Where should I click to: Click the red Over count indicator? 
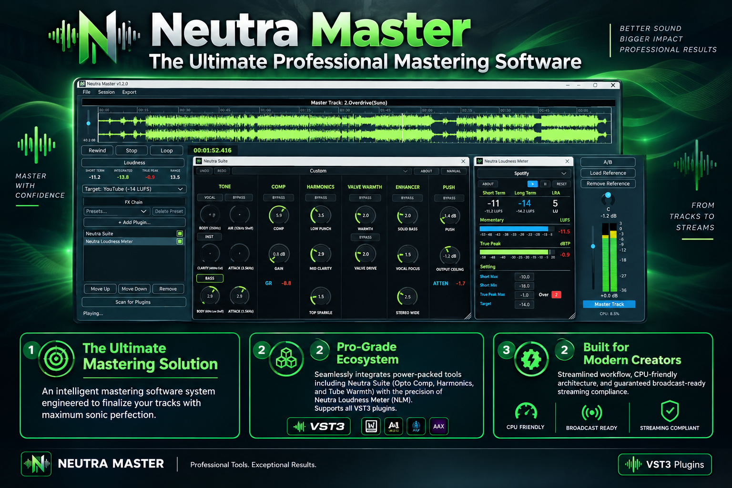[x=556, y=295]
